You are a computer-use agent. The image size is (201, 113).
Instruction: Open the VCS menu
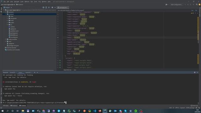pos(40,2)
